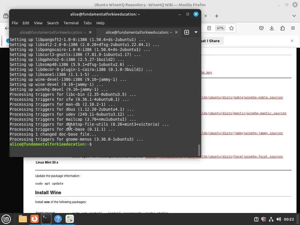
Task: Open Firefox extensions puzzle icon
Action: tap(282, 28)
